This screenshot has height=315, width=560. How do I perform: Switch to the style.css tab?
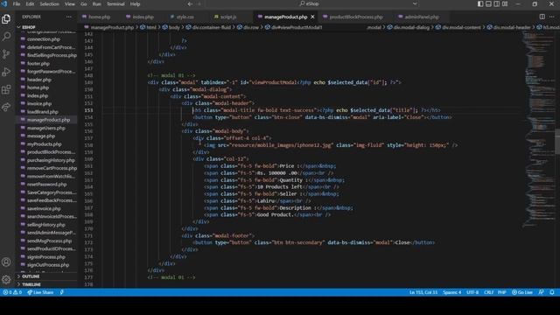[x=185, y=17]
